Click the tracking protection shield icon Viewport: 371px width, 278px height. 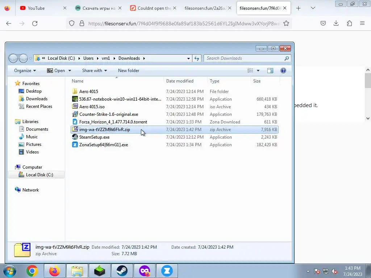[x=72, y=23]
